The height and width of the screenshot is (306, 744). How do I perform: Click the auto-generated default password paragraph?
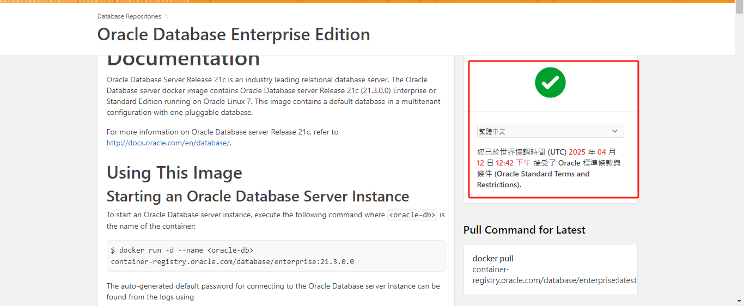(x=273, y=291)
